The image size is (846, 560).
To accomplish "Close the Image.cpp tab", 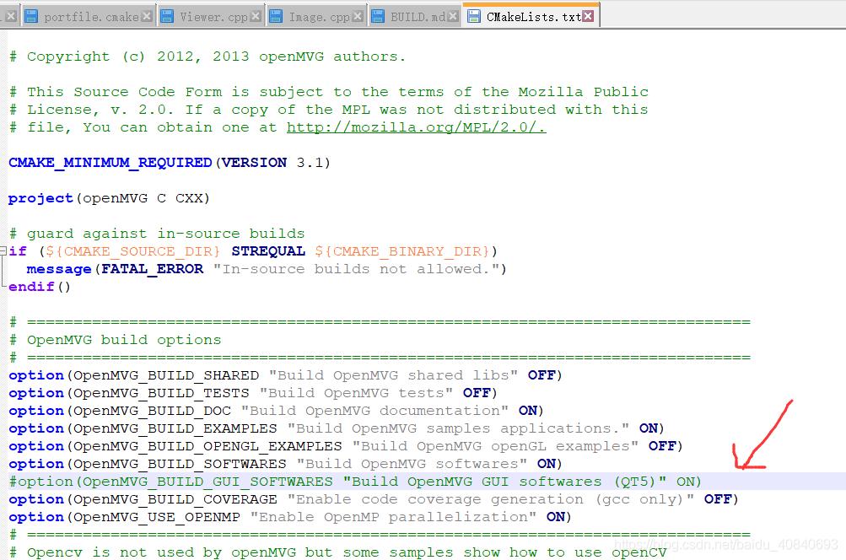I will click(x=357, y=17).
